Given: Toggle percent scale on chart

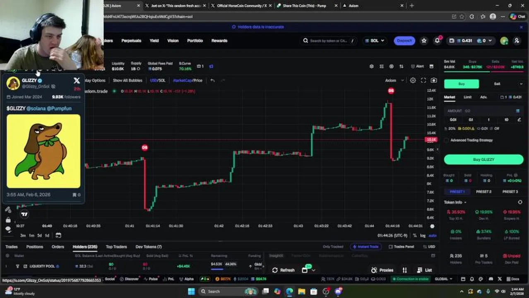Looking at the screenshot, I should [x=414, y=236].
